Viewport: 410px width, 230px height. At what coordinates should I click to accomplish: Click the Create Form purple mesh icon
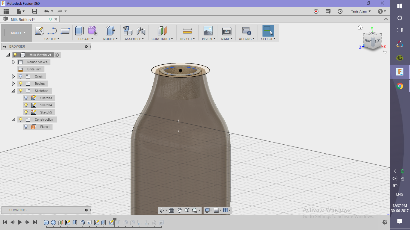point(92,31)
